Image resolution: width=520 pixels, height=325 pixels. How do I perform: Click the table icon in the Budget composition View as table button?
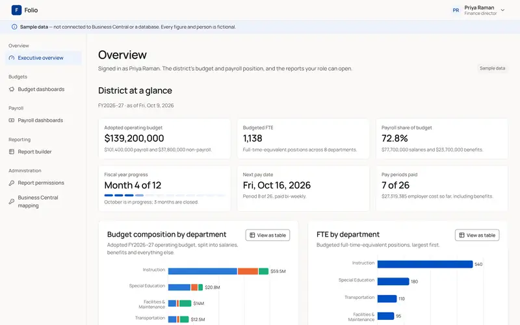(x=252, y=235)
